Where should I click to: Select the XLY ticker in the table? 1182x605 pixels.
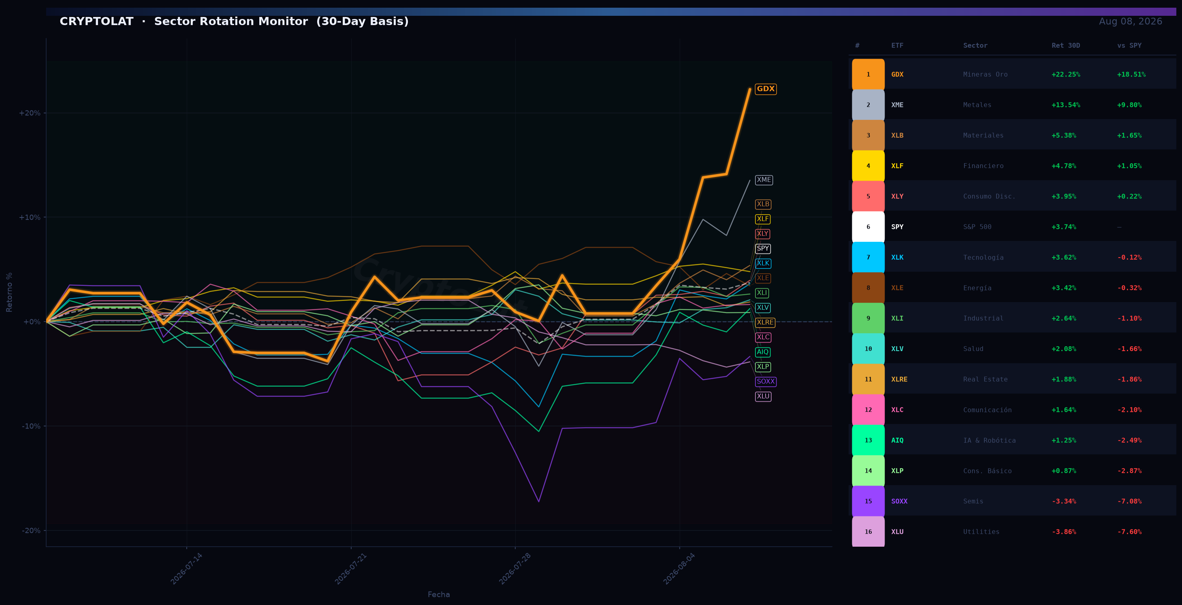897,196
